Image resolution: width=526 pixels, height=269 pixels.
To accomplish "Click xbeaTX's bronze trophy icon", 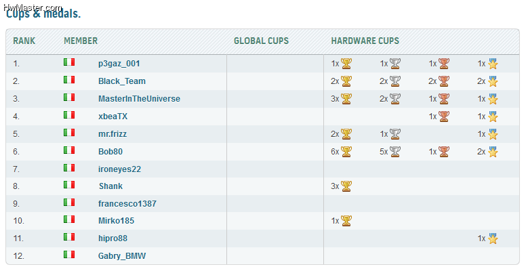I will coord(444,117).
